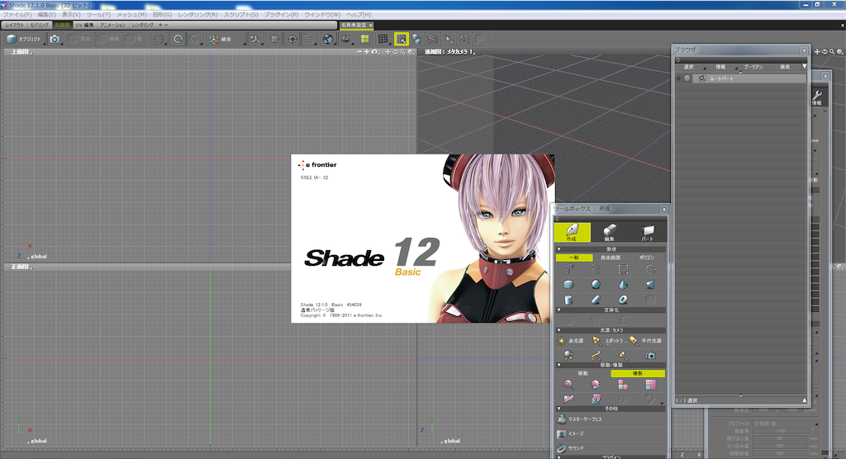Click the blue cubes icon in toolbar
Screen dimensions: 846x459
[x=416, y=39]
